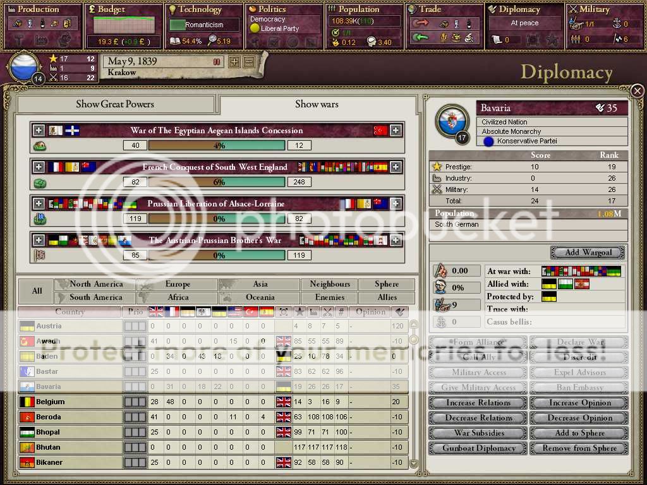
Task: Filter country list by Europe
Action: click(x=178, y=284)
